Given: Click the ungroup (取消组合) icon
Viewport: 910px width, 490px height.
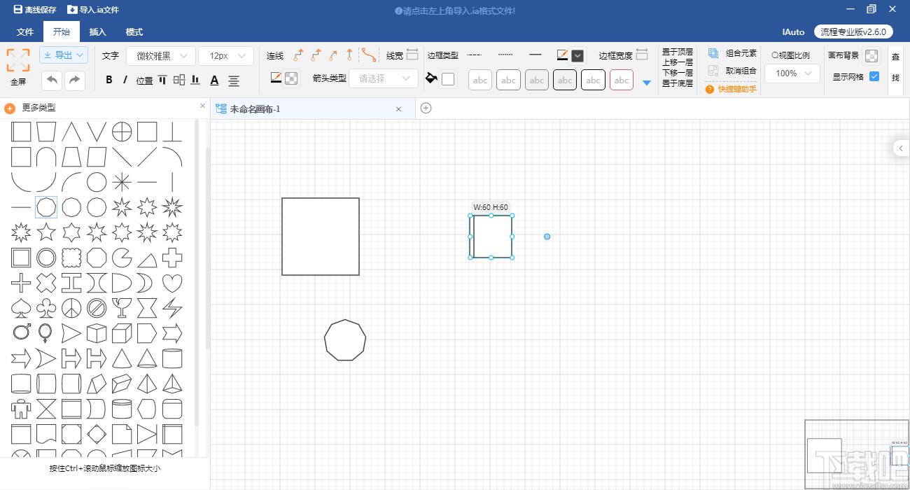Looking at the screenshot, I should pos(713,71).
